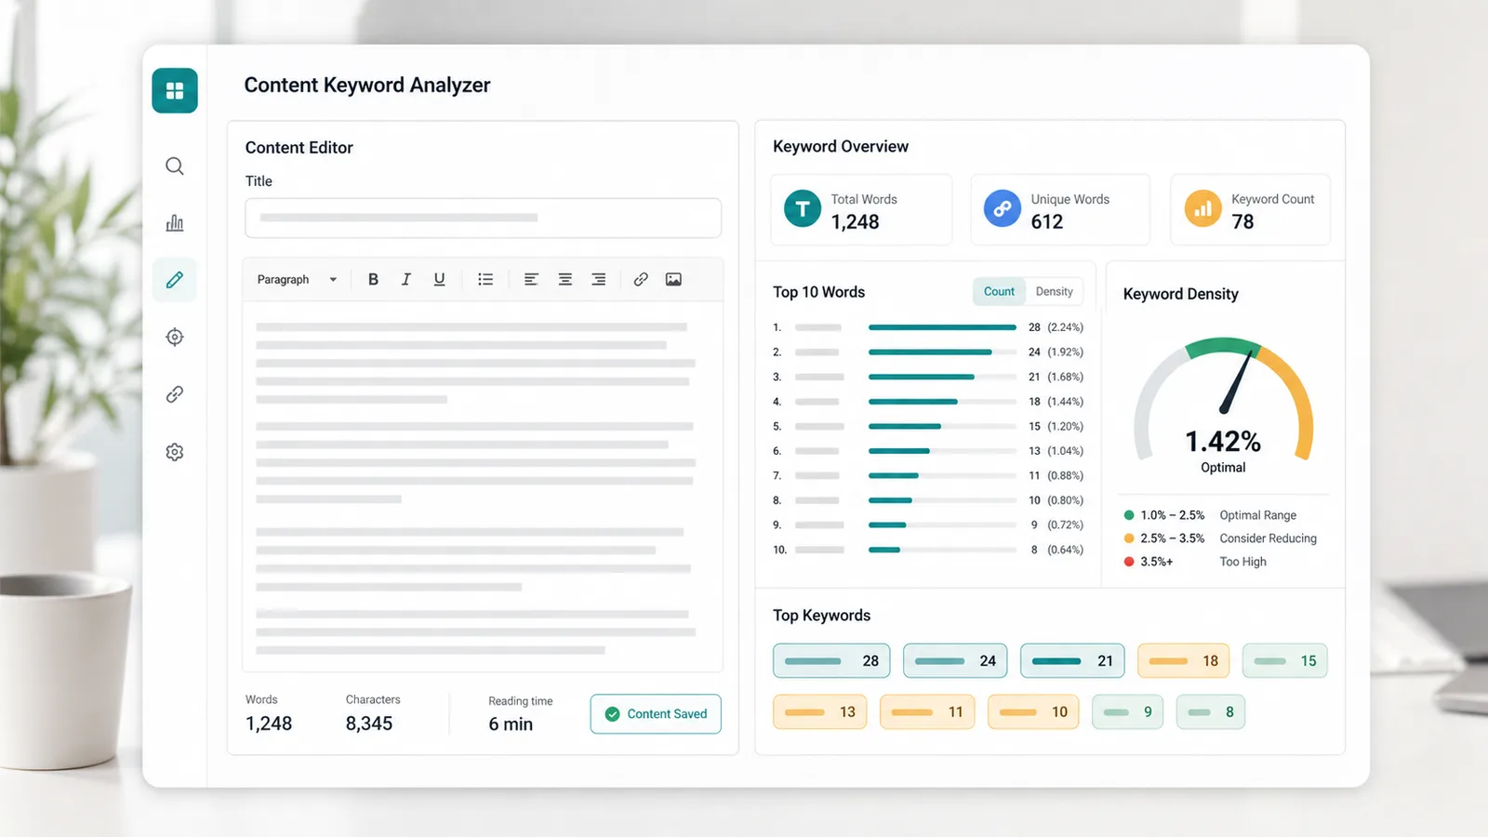The width and height of the screenshot is (1488, 837).
Task: Click the Characters value 8,345
Action: (369, 724)
